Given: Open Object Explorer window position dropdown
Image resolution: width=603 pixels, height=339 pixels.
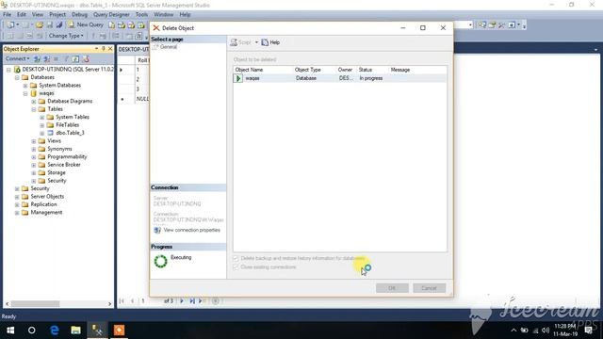Looking at the screenshot, I should (96, 49).
